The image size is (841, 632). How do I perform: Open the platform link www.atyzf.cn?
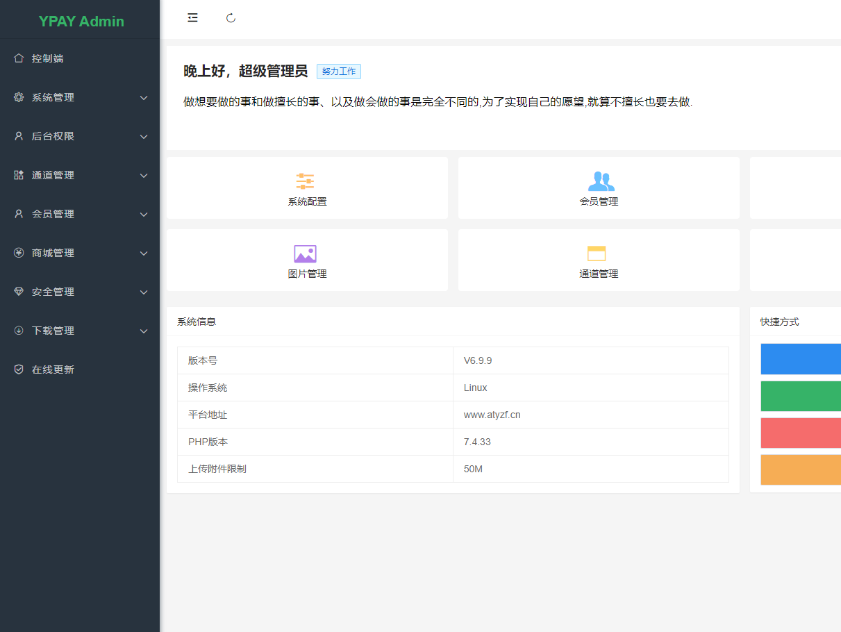tap(491, 415)
